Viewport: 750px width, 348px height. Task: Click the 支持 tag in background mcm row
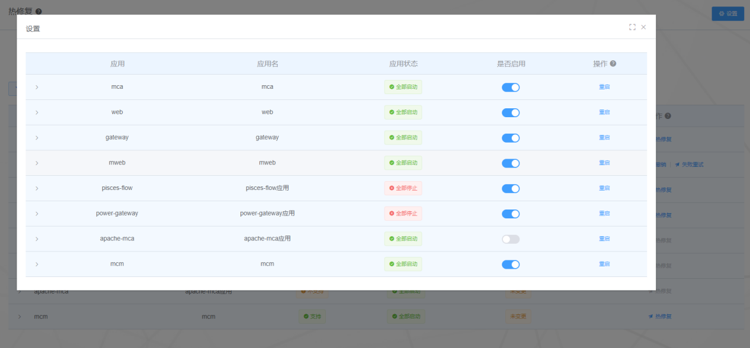312,317
